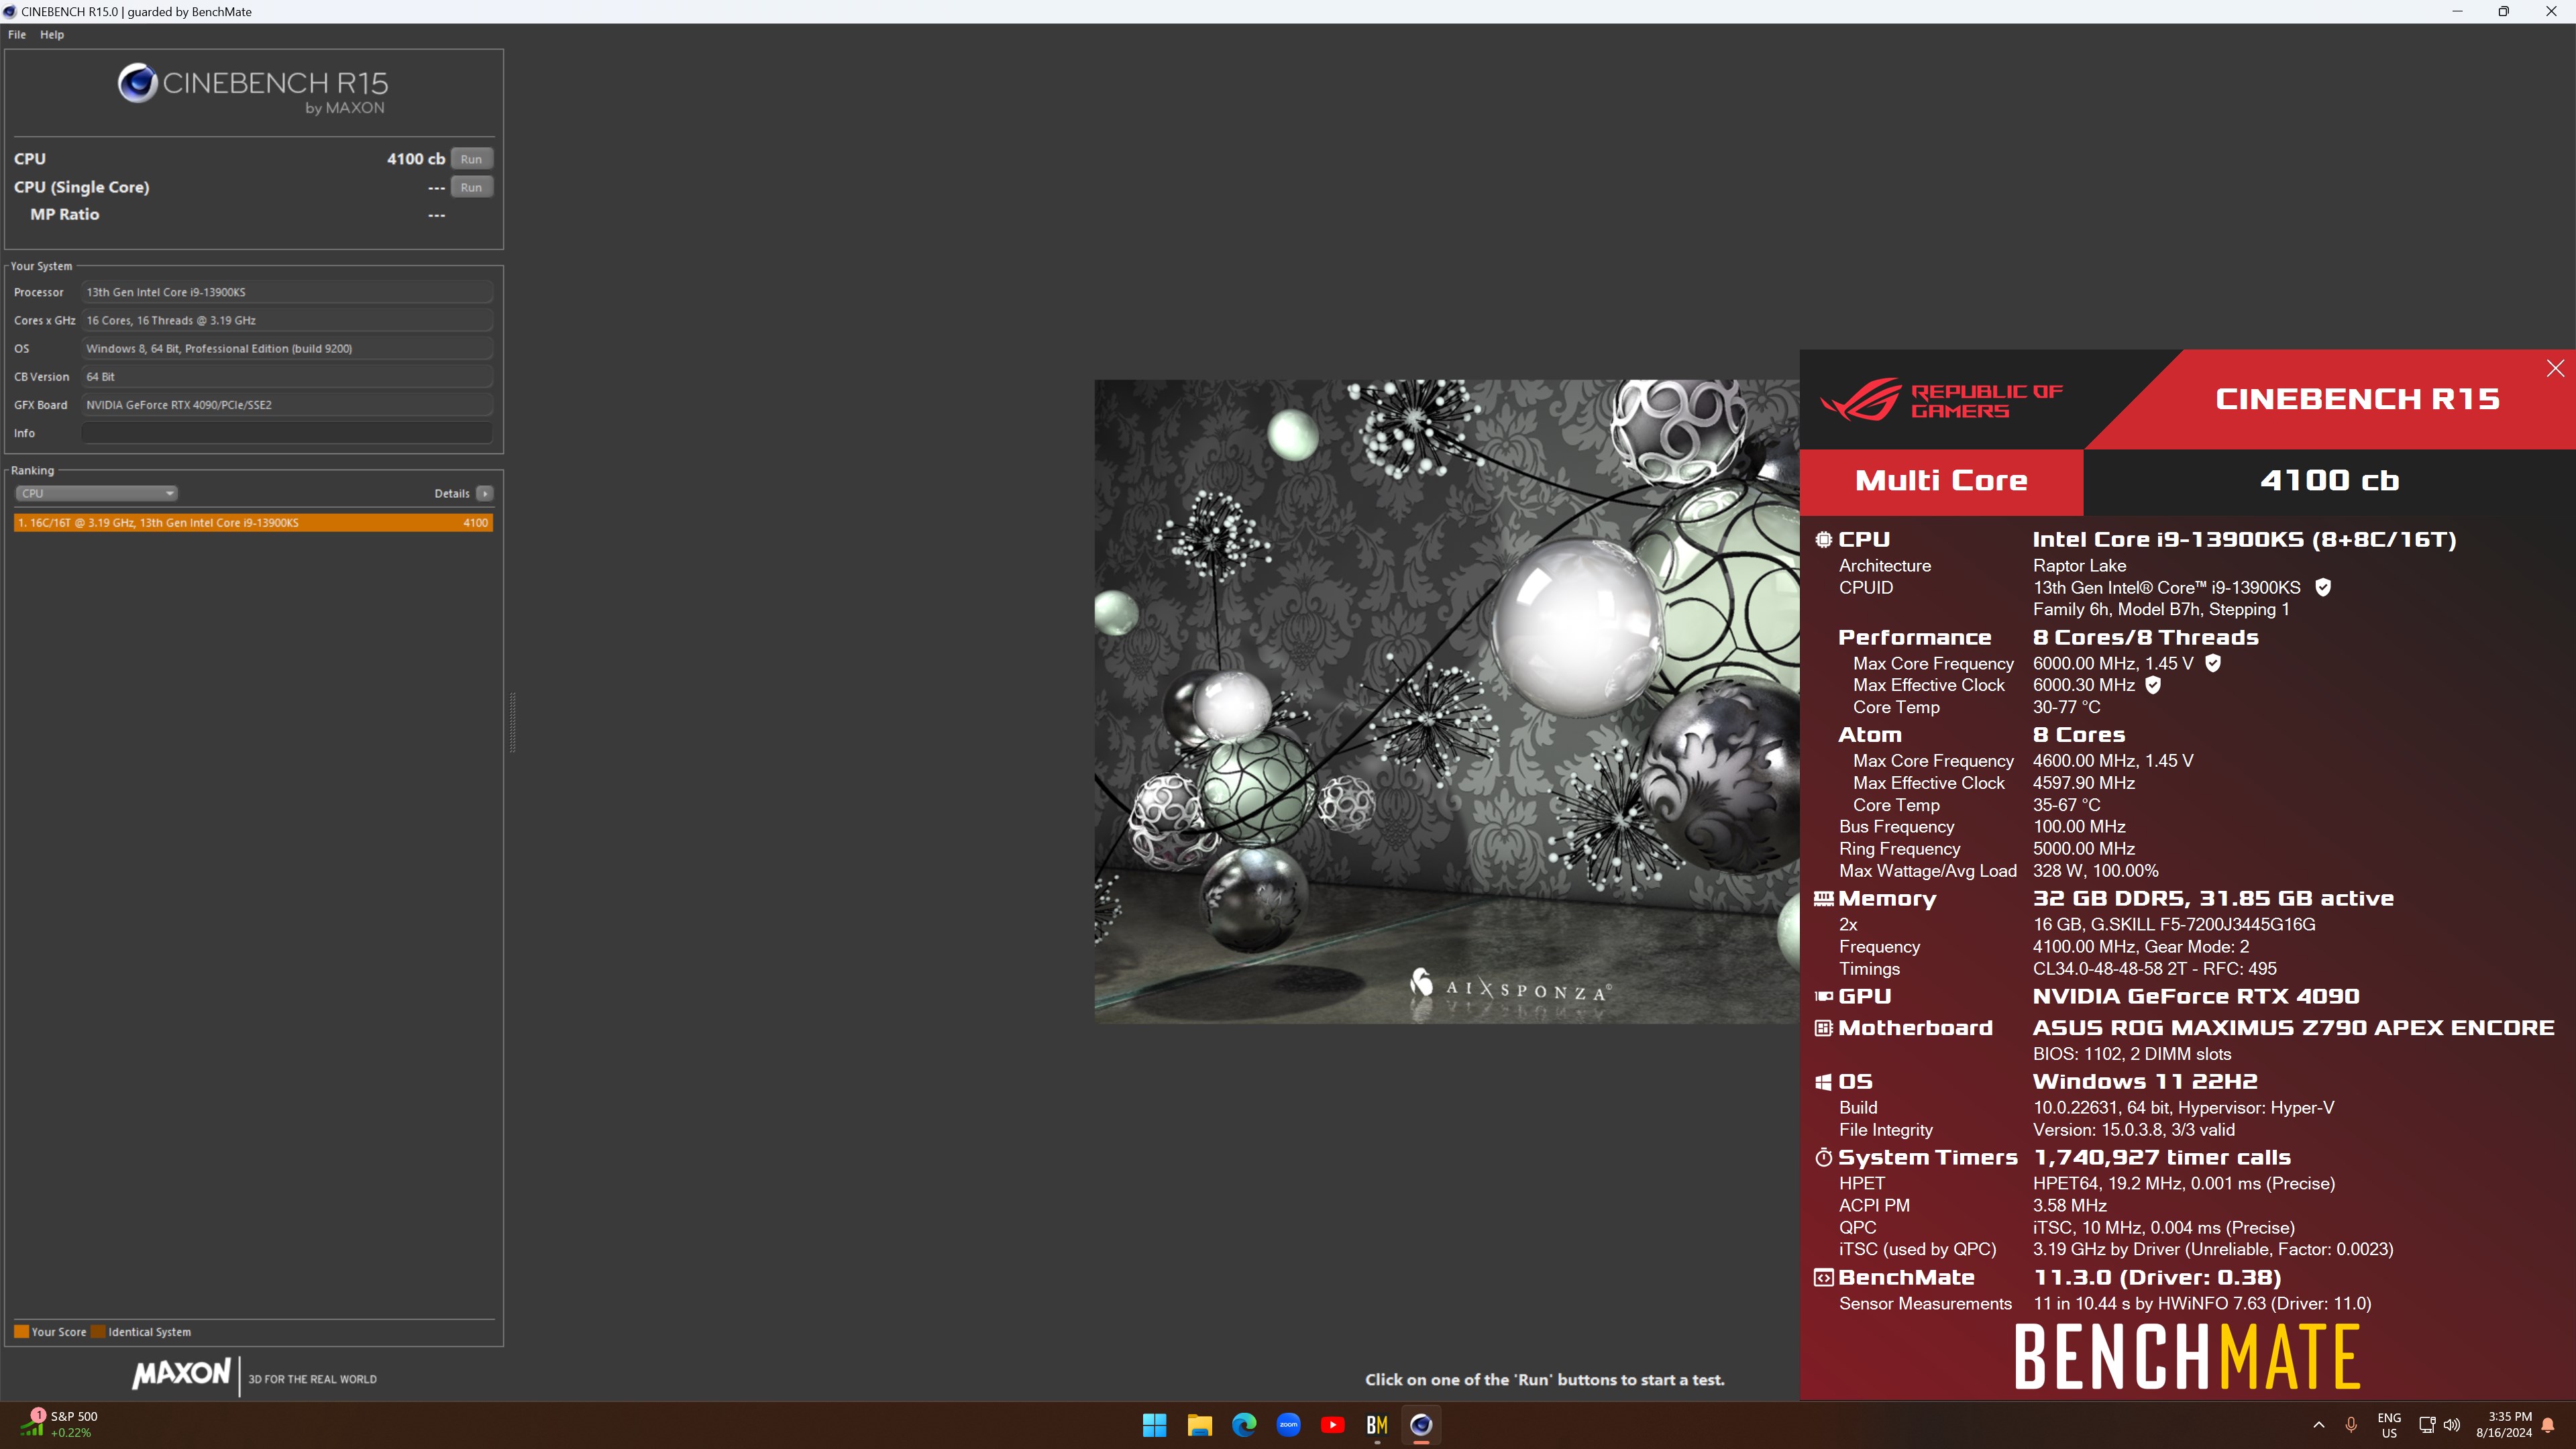Click the Multi Core score 4100 cb
Viewport: 2576px width, 1449px height.
click(x=2329, y=481)
